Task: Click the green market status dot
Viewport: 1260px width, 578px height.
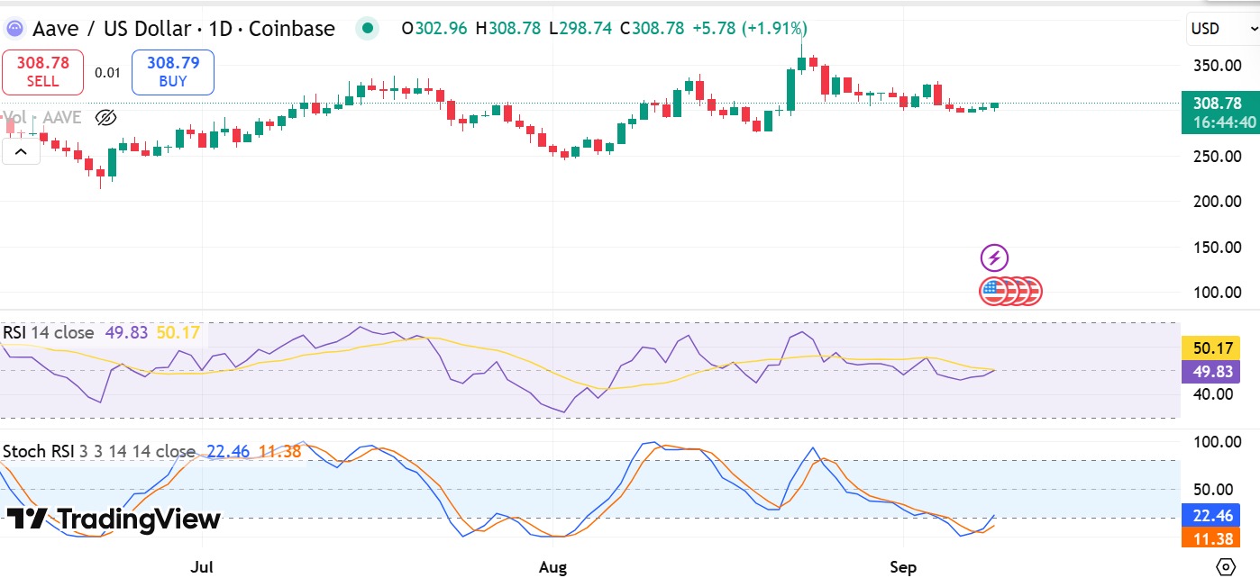Action: pyautogui.click(x=367, y=28)
